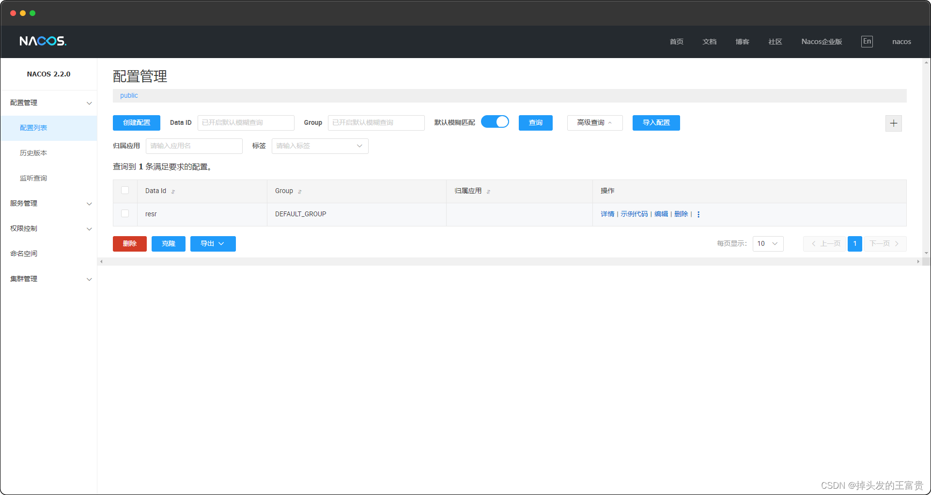Check the select-all header checkbox
The width and height of the screenshot is (931, 495).
click(125, 190)
